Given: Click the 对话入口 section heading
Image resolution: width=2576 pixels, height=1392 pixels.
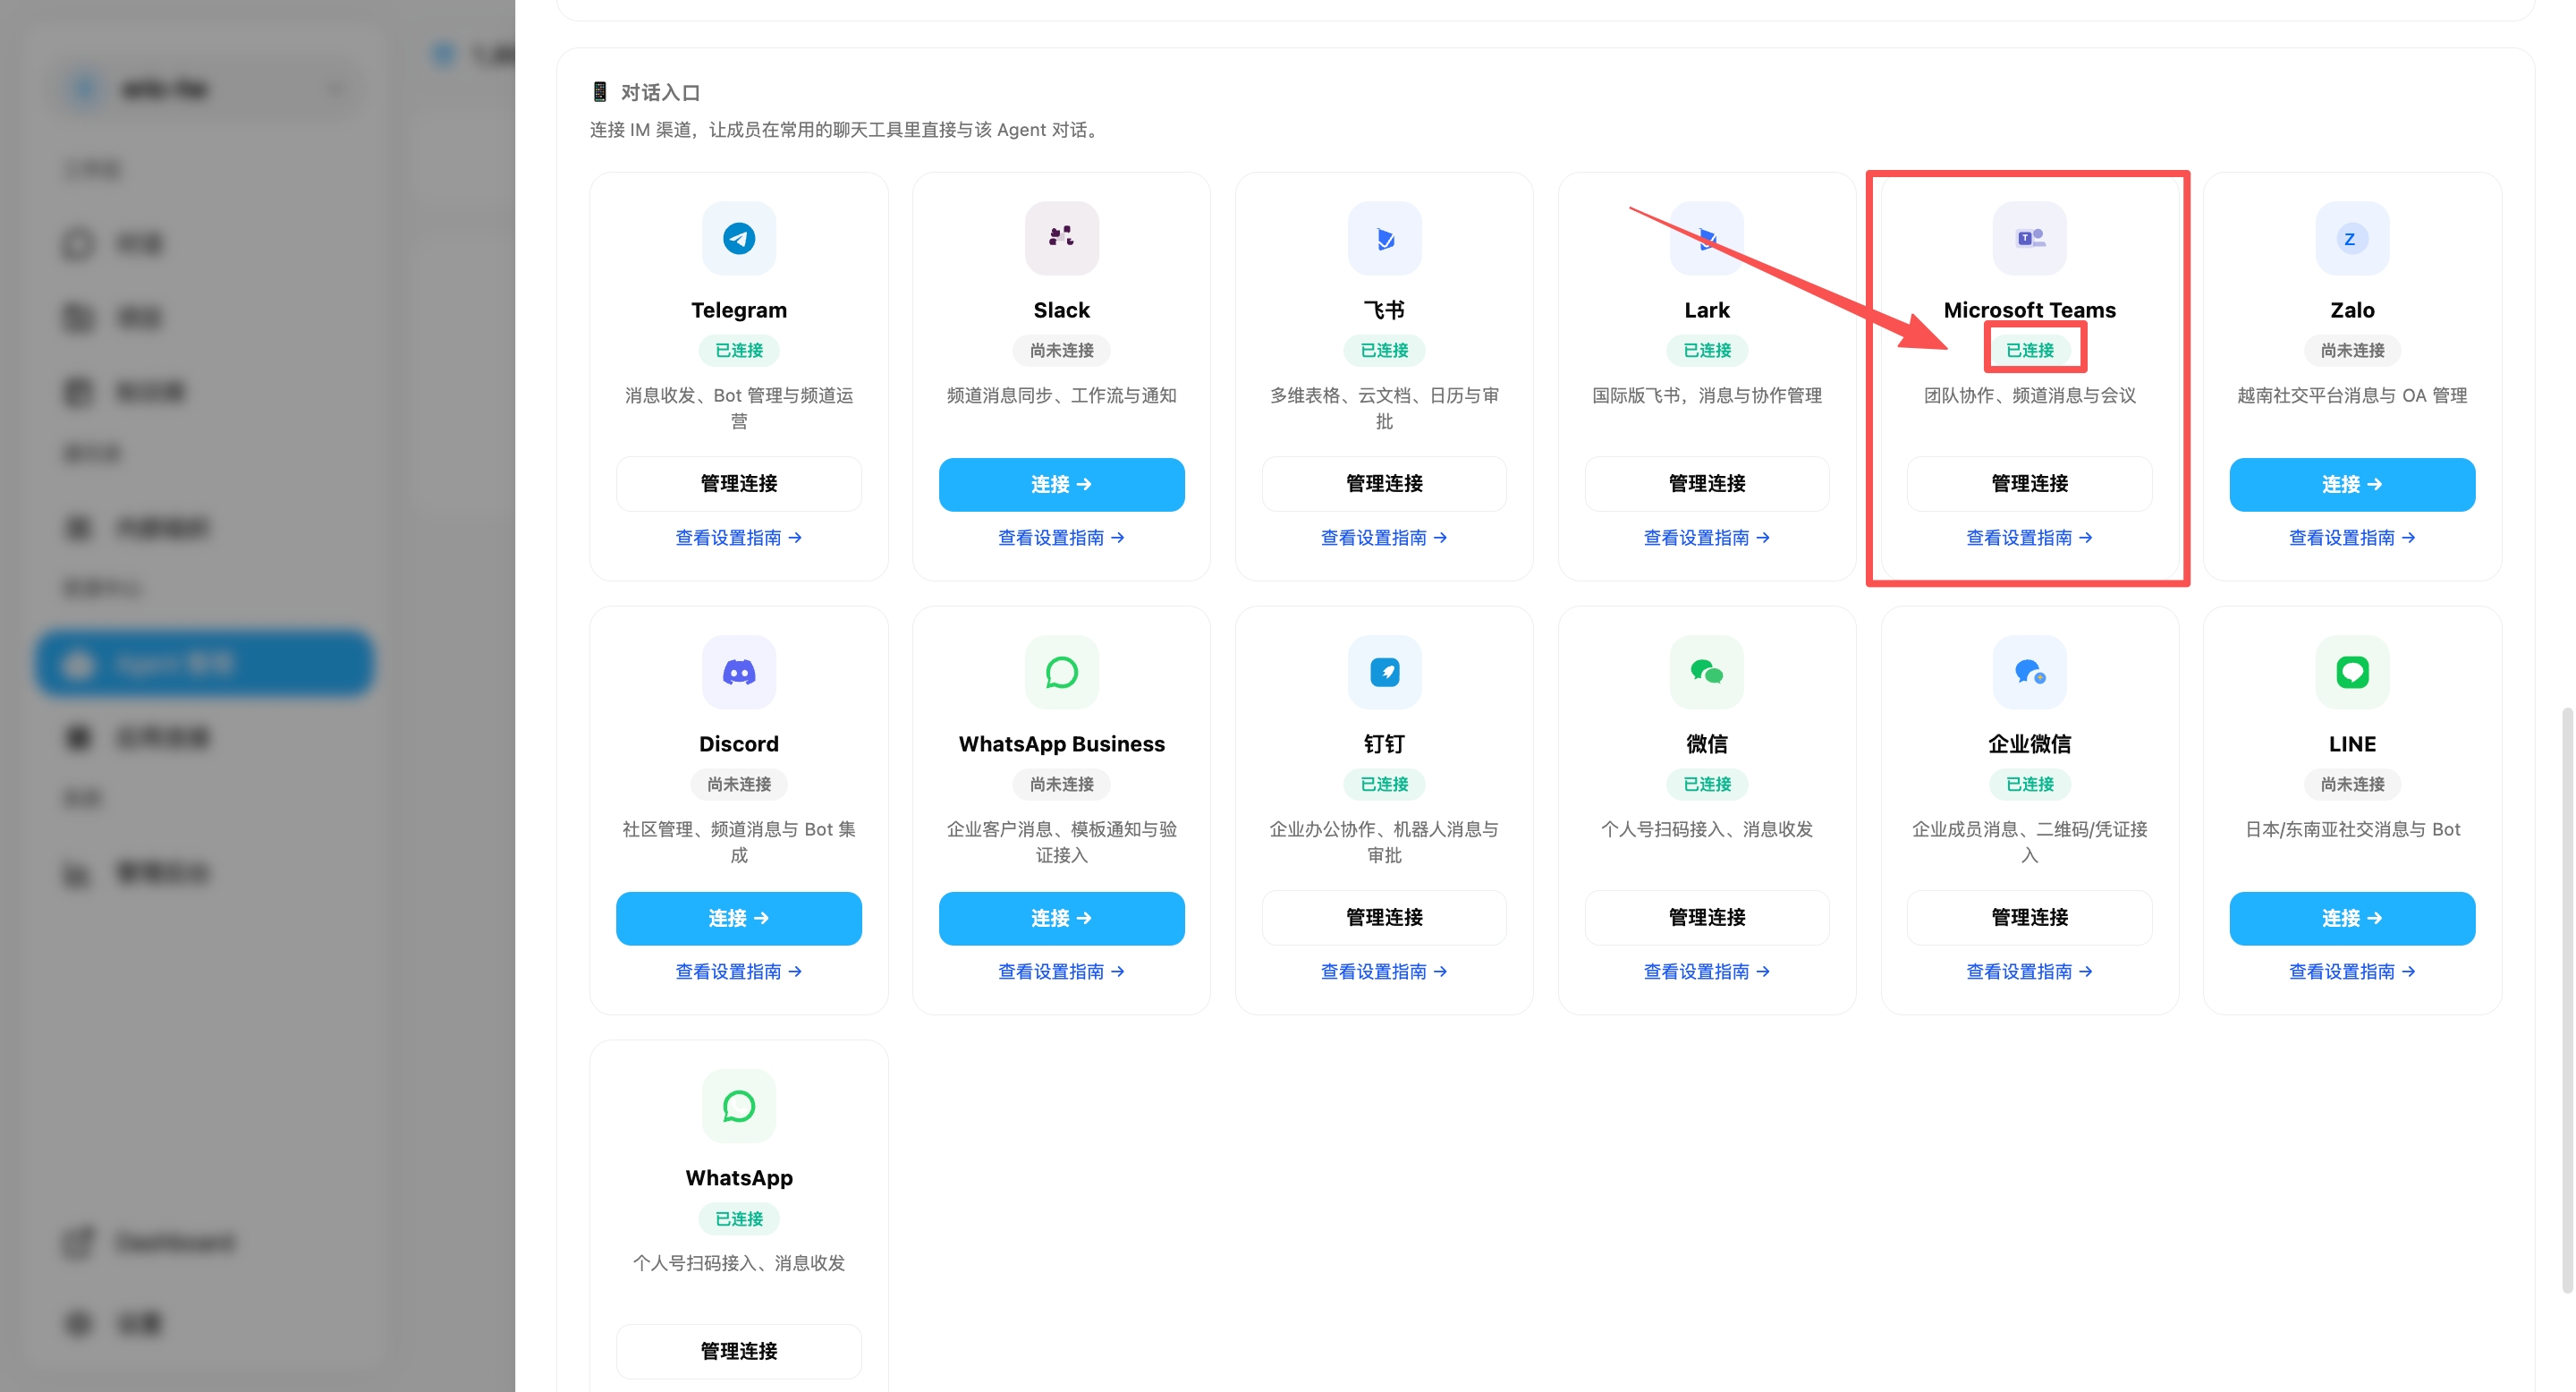Looking at the screenshot, I should coord(660,92).
